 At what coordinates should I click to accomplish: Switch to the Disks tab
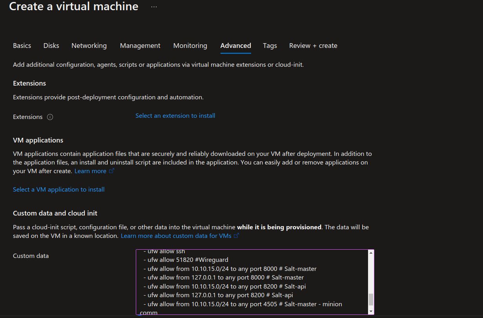click(x=51, y=46)
